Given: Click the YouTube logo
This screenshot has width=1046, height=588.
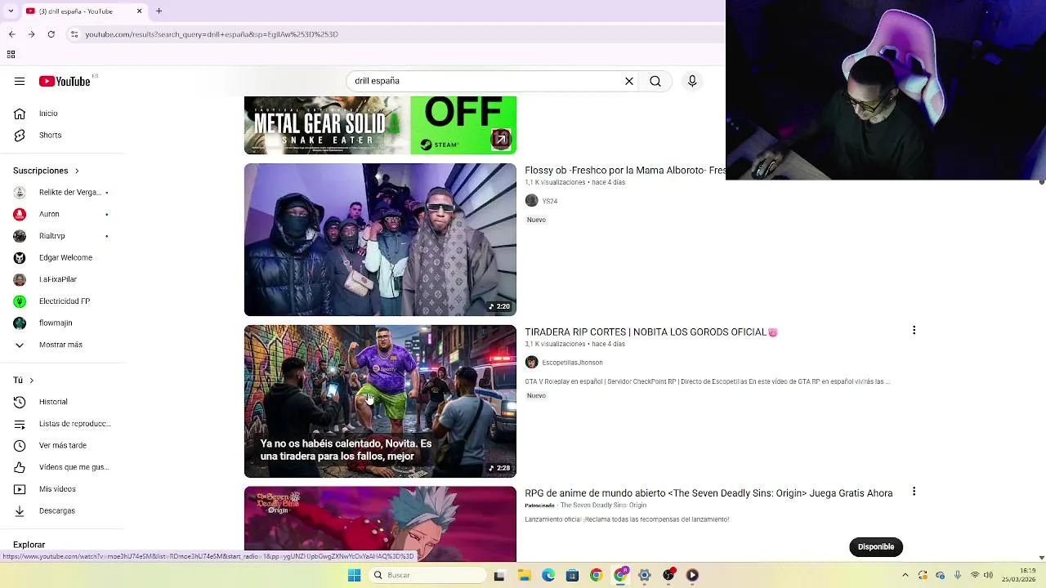Looking at the screenshot, I should coord(65,81).
